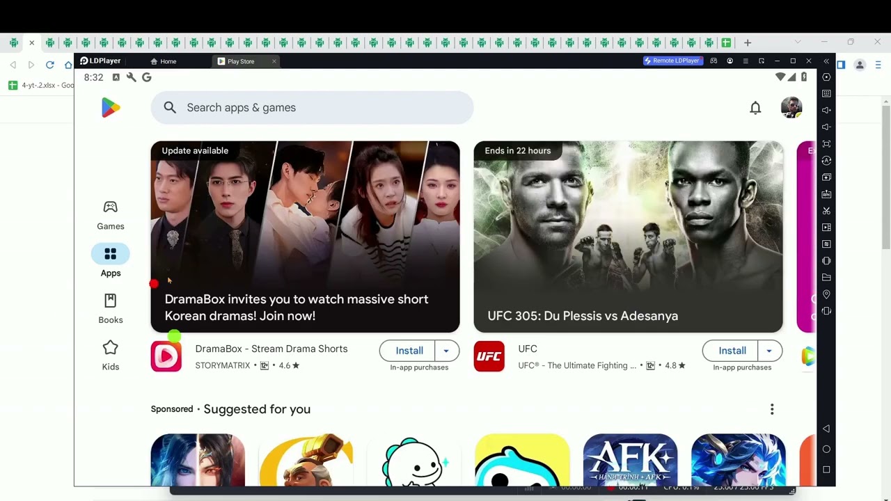The image size is (891, 501).
Task: Open keyboard mapping in LDPlayer sidebar
Action: [826, 94]
